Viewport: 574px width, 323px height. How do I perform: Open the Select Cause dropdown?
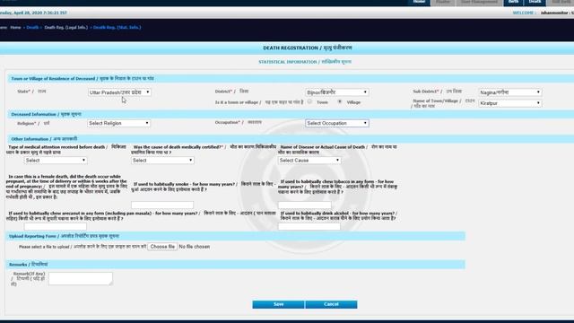click(x=309, y=161)
